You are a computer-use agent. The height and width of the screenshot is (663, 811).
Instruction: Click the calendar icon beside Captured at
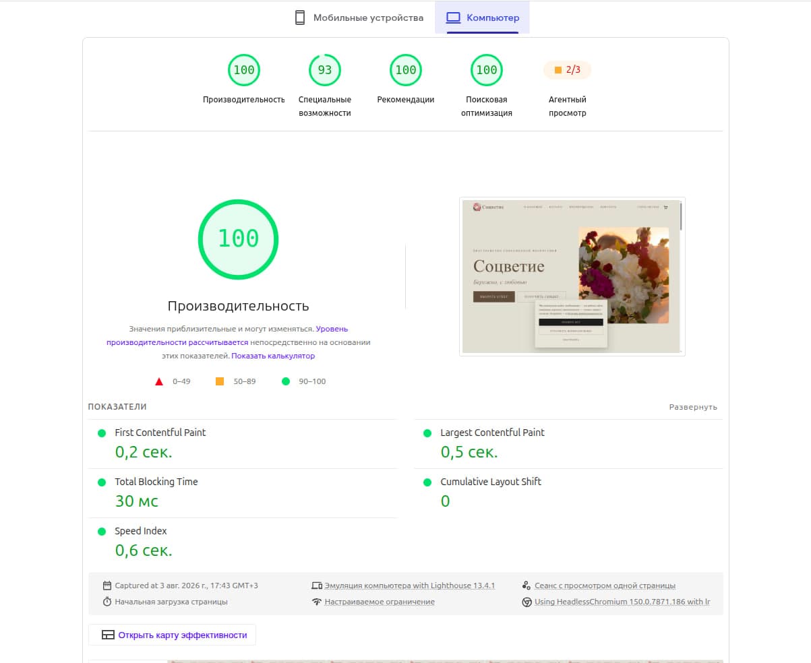tap(107, 586)
